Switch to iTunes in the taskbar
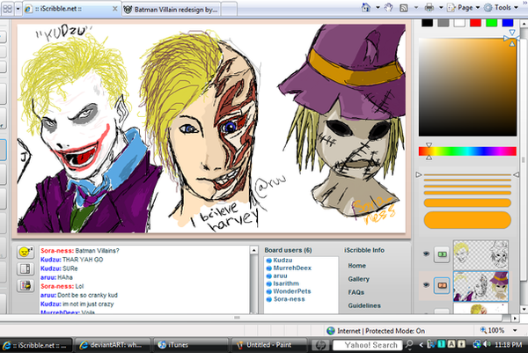Image resolution: width=528 pixels, height=353 pixels. pos(192,345)
